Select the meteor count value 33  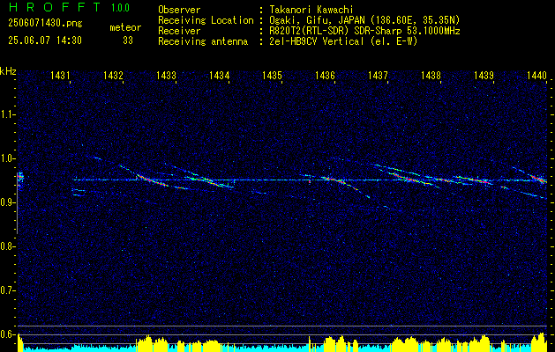click(128, 40)
